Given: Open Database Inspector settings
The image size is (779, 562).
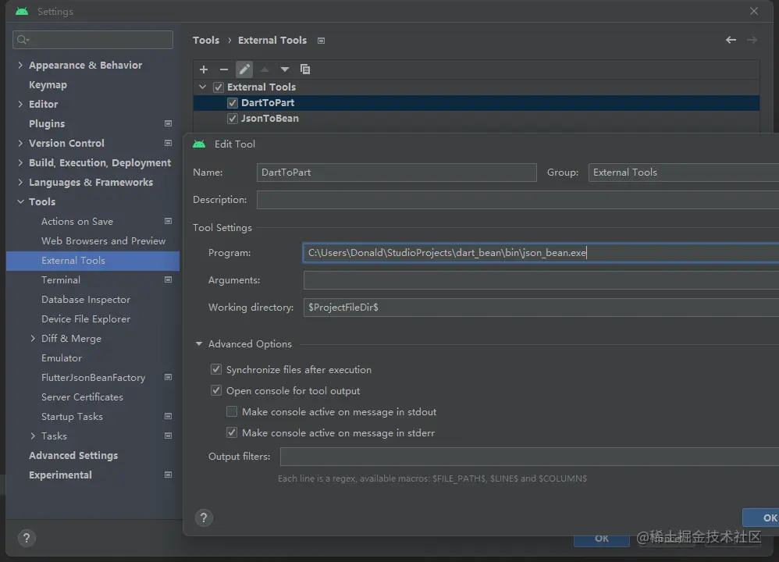Looking at the screenshot, I should [85, 300].
